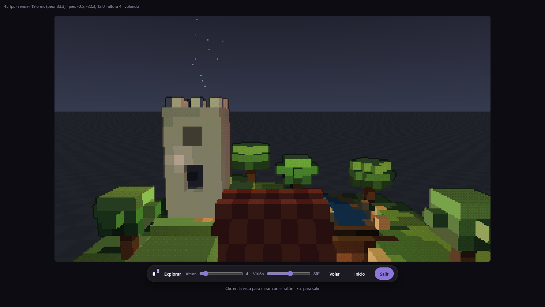This screenshot has width=545, height=307.
Task: Click the hint text mentioning Esc para salir
Action: click(272, 289)
